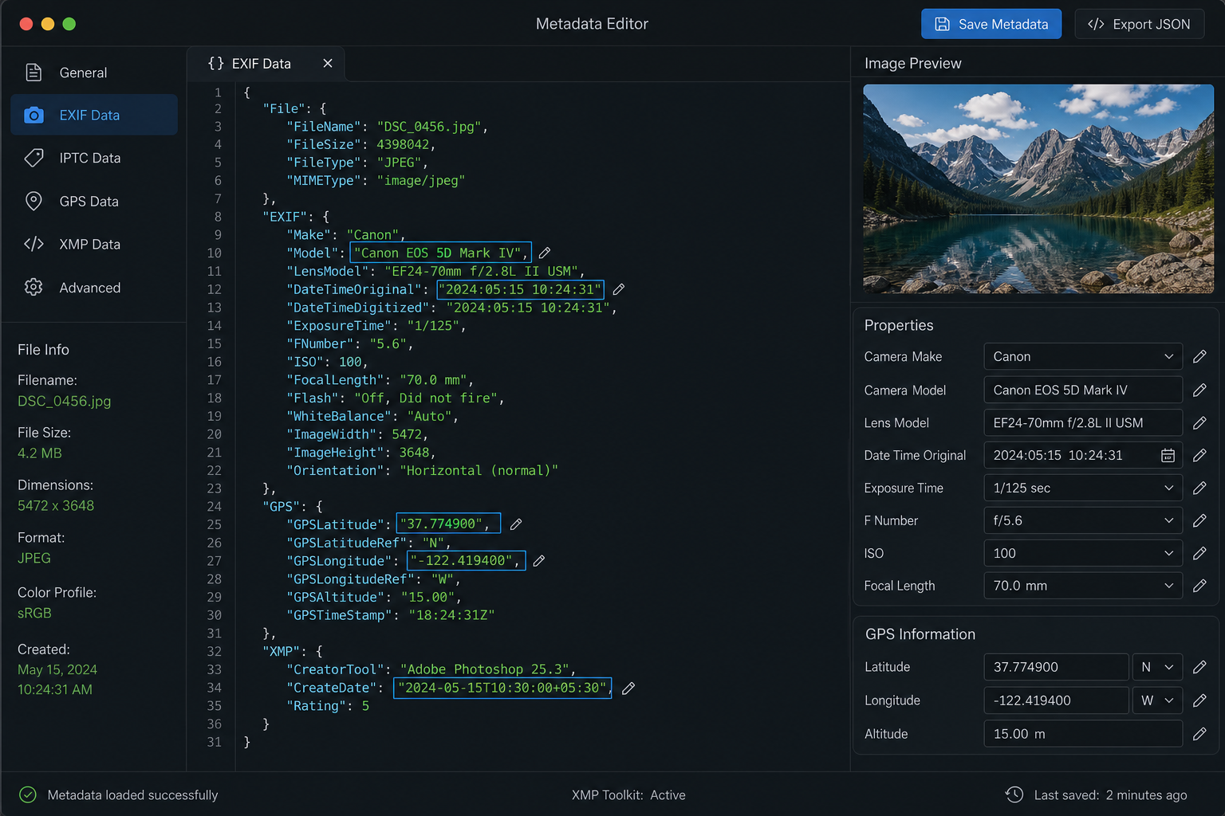This screenshot has width=1225, height=816.
Task: Click the Altitude value field
Action: pos(1083,734)
